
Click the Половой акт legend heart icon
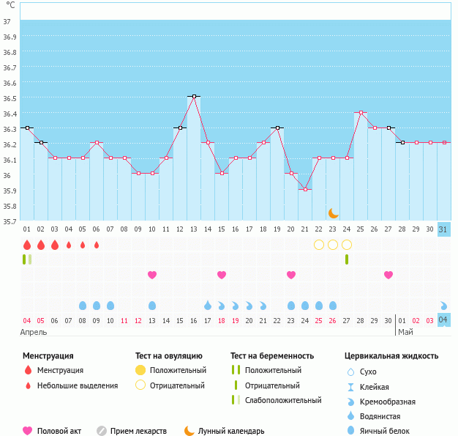pyautogui.click(x=28, y=431)
